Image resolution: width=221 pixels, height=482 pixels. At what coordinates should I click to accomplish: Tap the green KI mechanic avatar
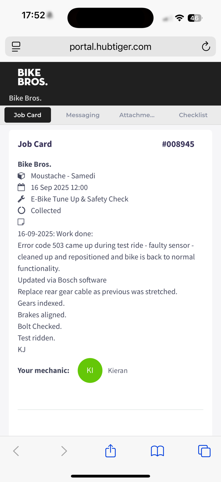(90, 370)
